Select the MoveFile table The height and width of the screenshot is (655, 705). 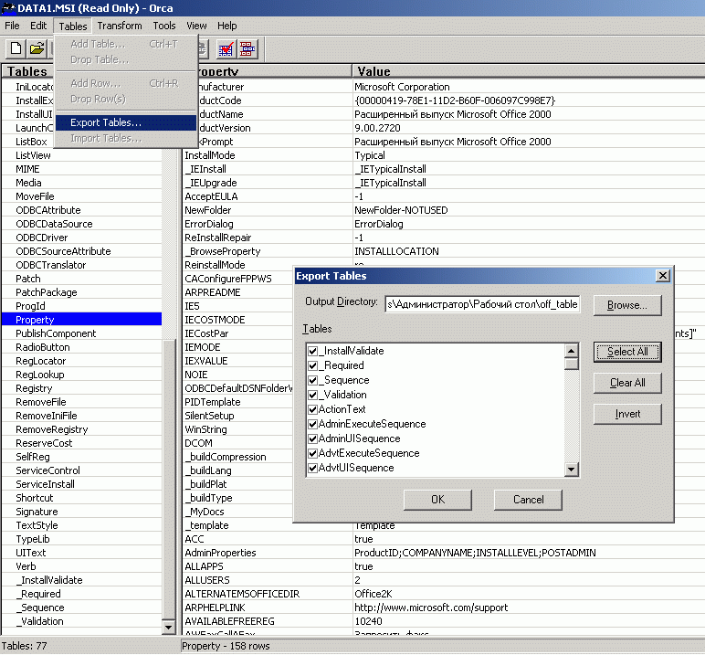coord(81,196)
